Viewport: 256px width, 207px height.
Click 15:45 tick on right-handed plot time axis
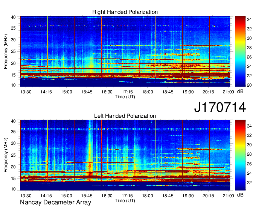87,92
